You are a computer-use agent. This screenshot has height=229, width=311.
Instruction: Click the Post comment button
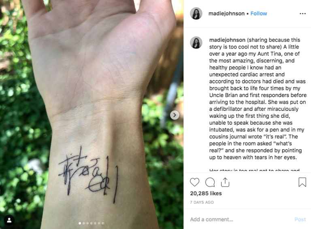[x=300, y=219]
